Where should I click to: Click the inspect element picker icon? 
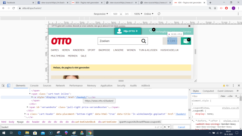(x=3, y=86)
